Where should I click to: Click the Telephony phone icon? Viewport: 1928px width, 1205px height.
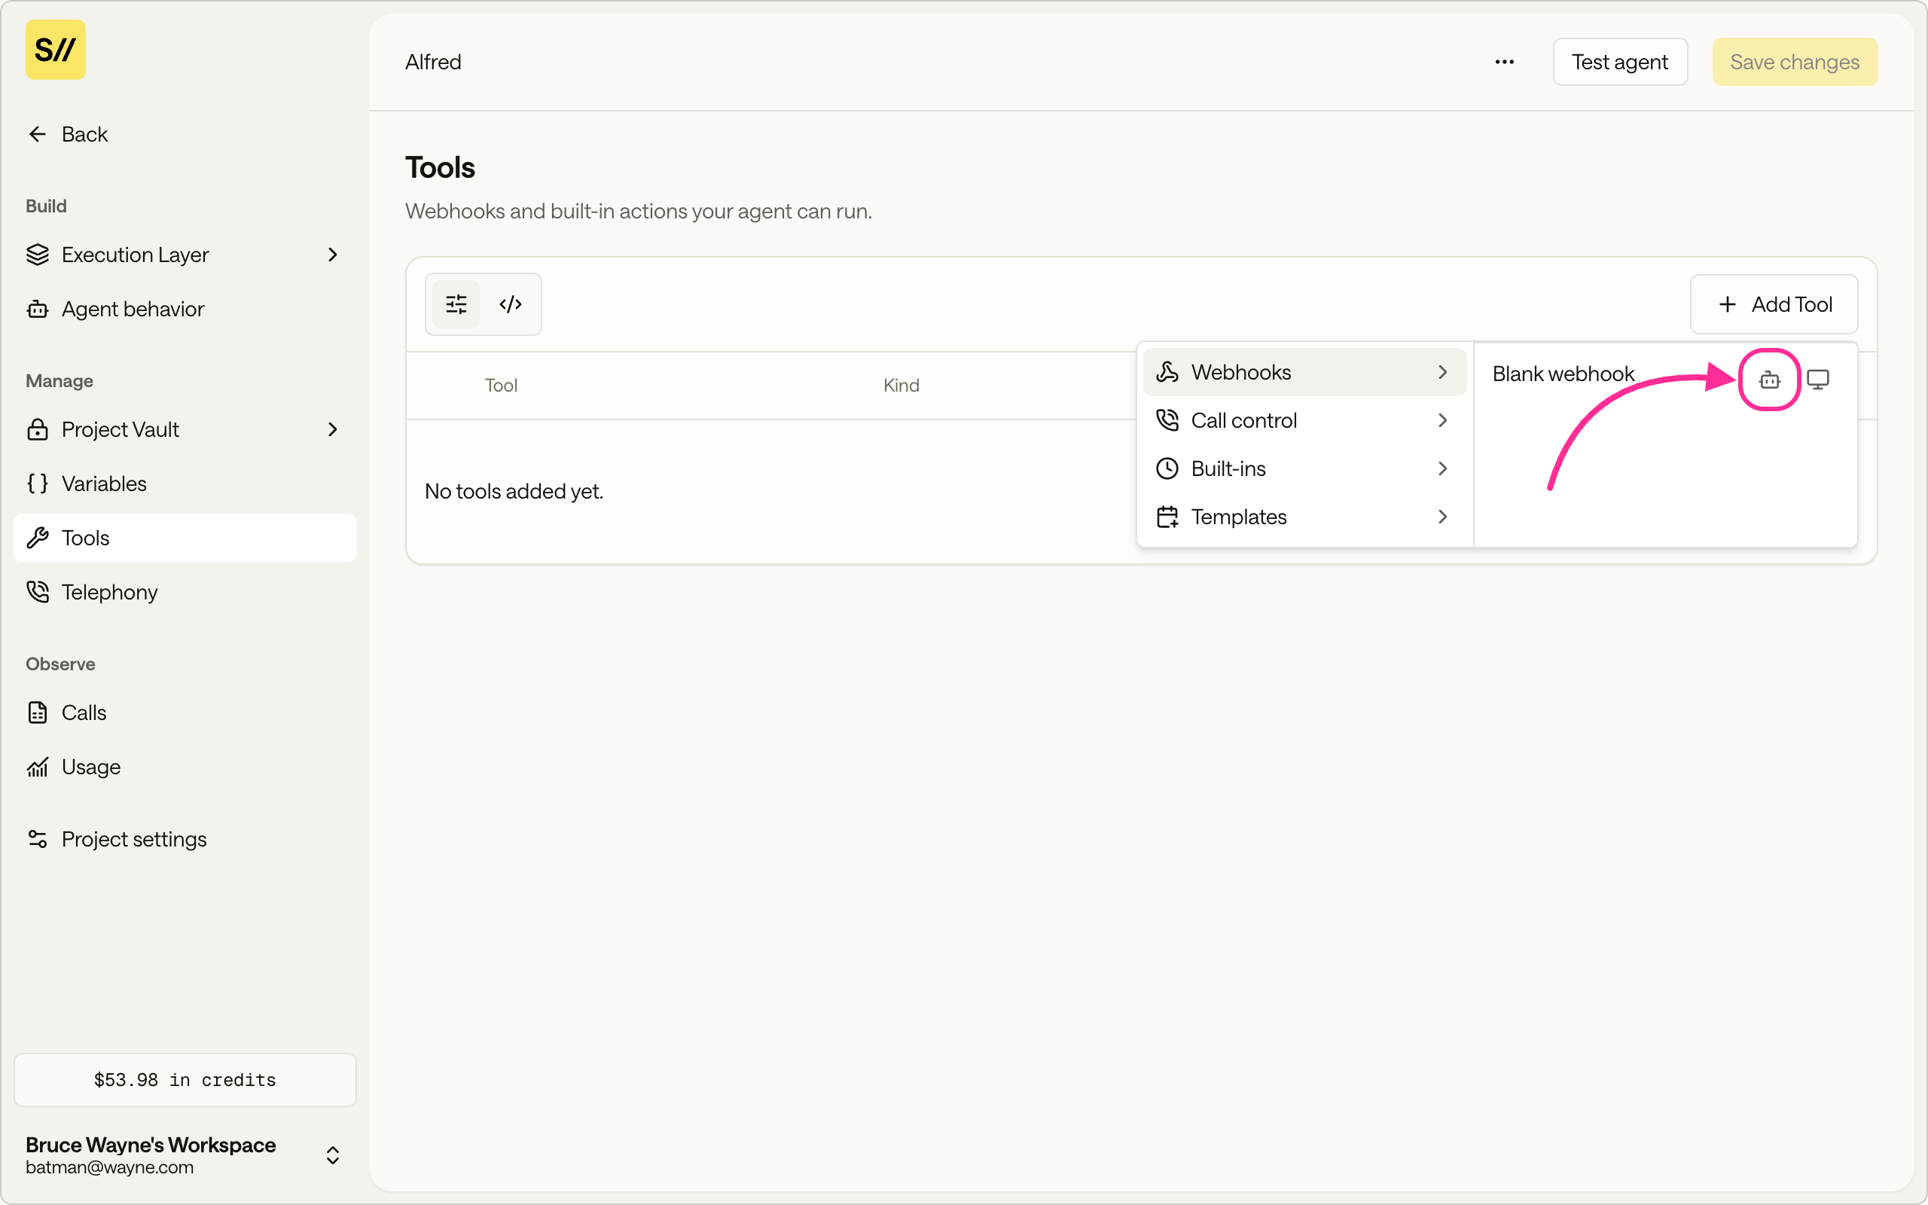pyautogui.click(x=38, y=592)
